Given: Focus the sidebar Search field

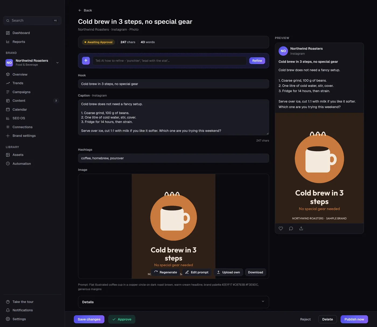Looking at the screenshot, I should pos(32,20).
